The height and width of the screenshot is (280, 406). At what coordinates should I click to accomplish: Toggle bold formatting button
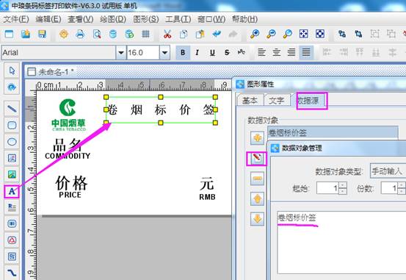(x=183, y=53)
